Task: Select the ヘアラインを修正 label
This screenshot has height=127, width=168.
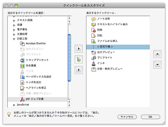Action: [36, 88]
